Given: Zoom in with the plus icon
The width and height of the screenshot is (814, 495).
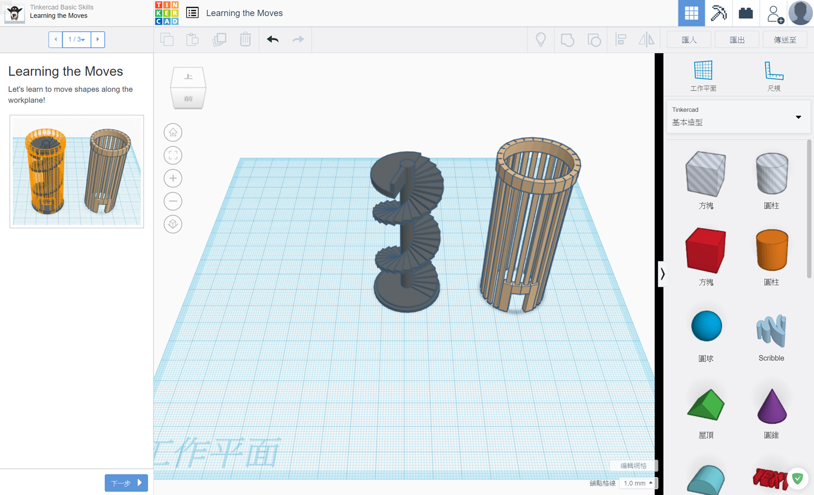Looking at the screenshot, I should click(173, 178).
